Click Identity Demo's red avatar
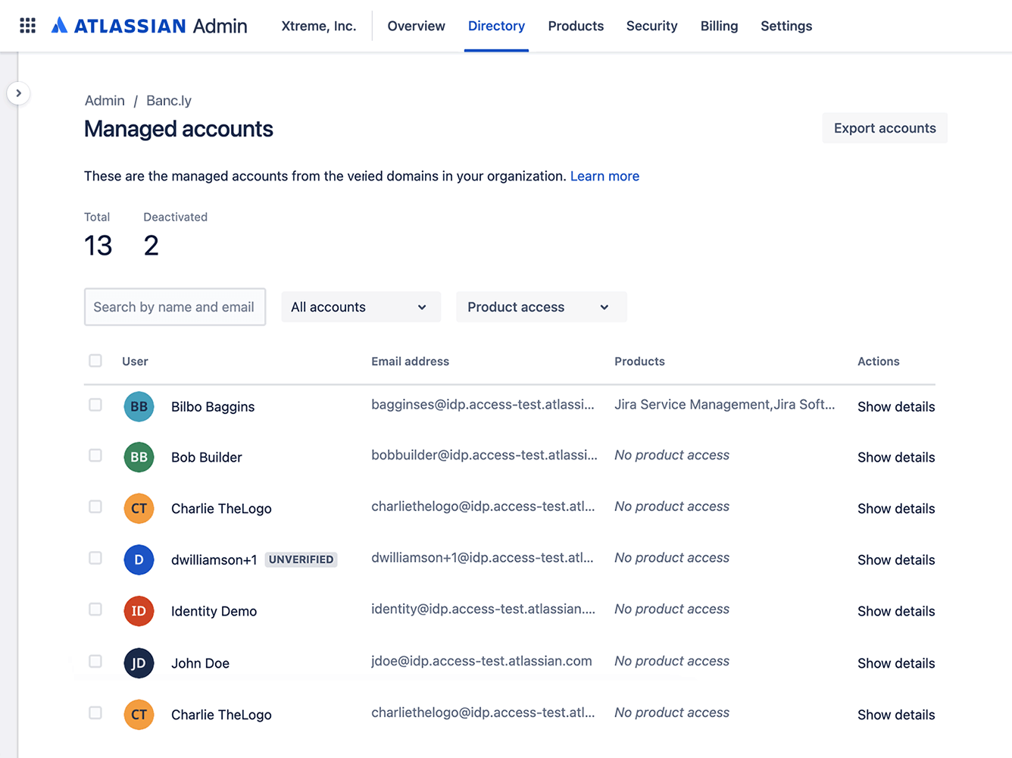The height and width of the screenshot is (758, 1012). pyautogui.click(x=139, y=611)
